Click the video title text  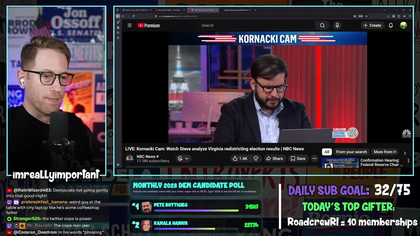(x=214, y=149)
